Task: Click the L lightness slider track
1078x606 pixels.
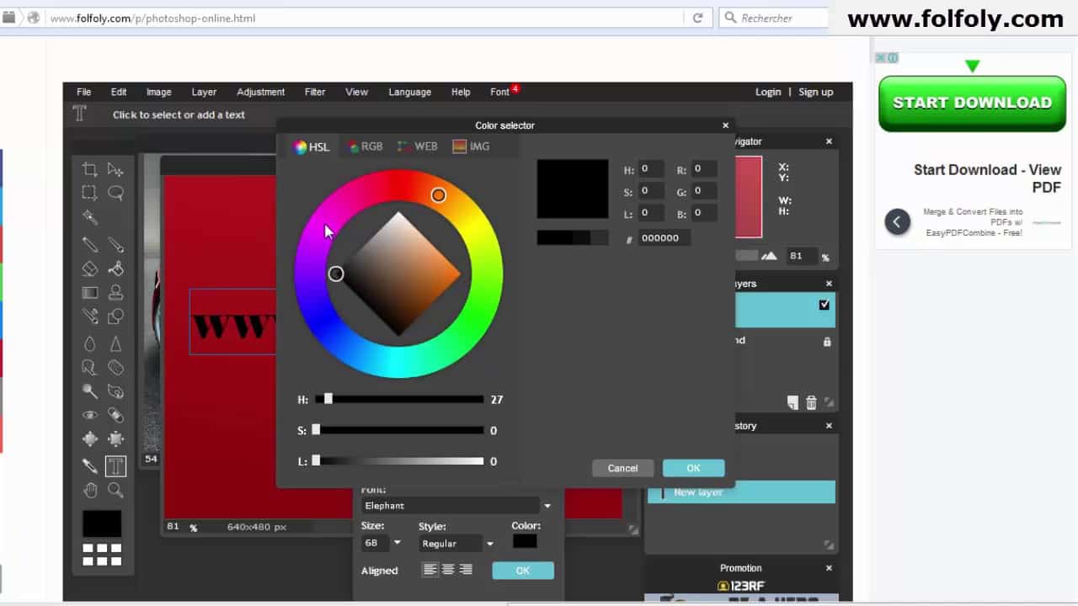Action: 399,461
